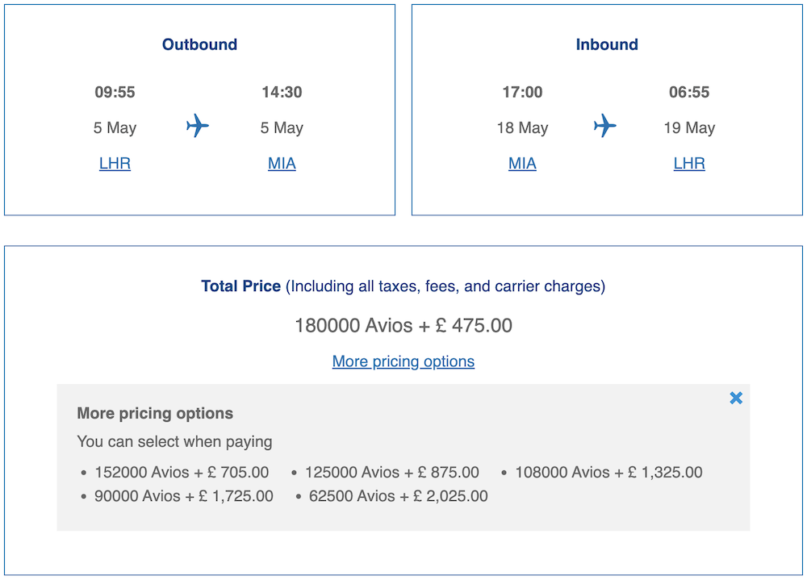
Task: Click the Inbound MIA departure airport link
Action: click(x=522, y=164)
